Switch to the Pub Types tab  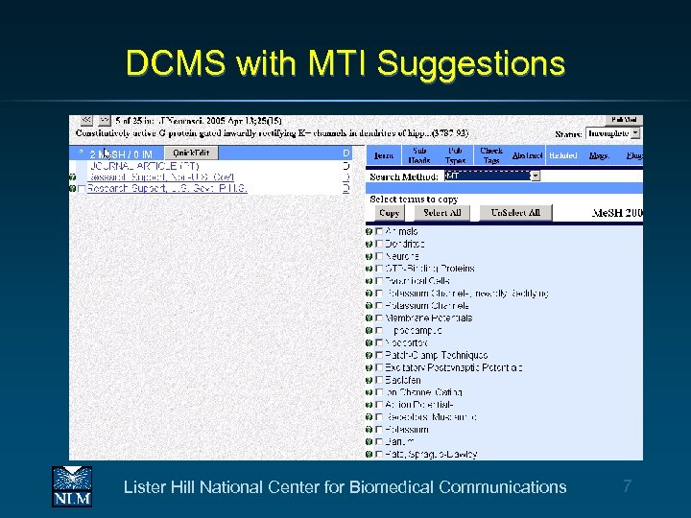455,155
